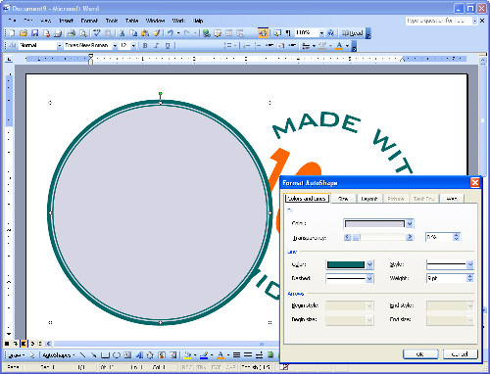Image resolution: width=490 pixels, height=374 pixels.
Task: Insert a Text Box from Drawing toolbar
Action: (127, 355)
